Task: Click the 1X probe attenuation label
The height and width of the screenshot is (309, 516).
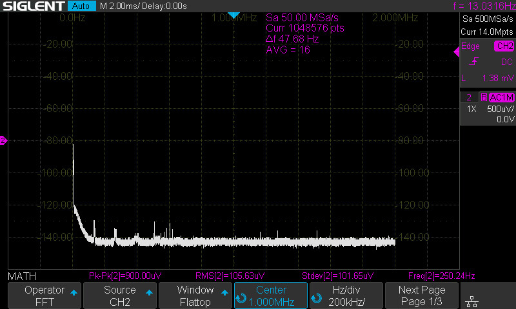Action: [x=471, y=109]
